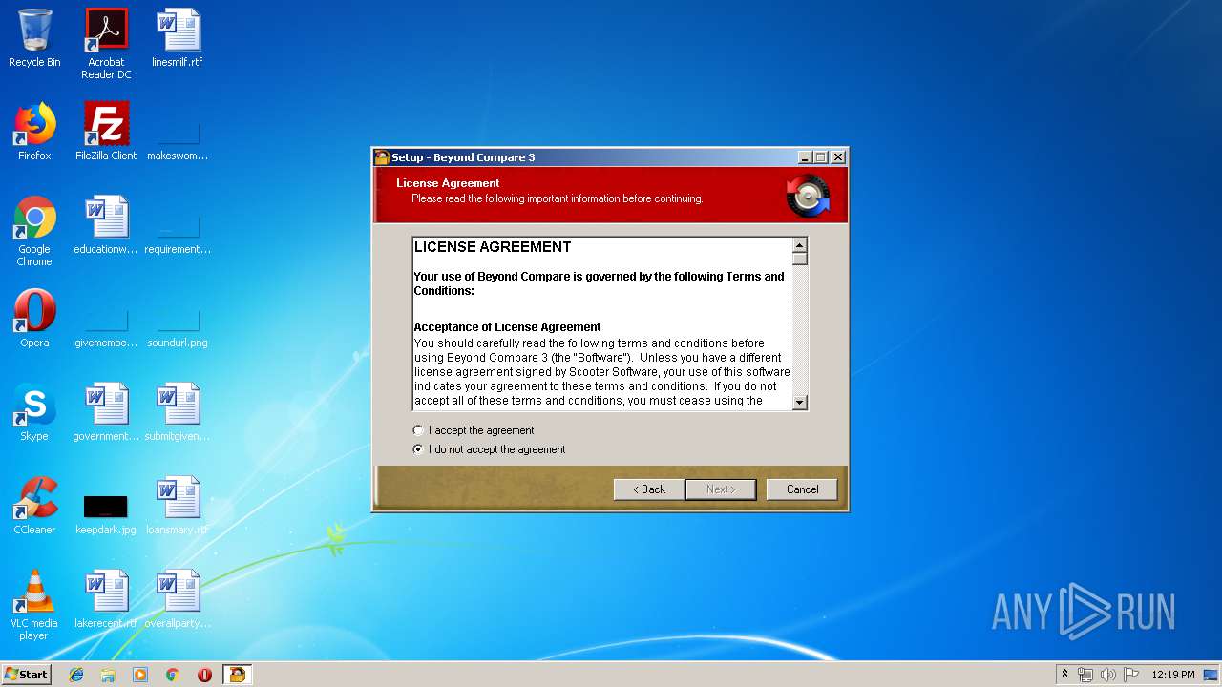Click the Action Center flag icon
This screenshot has width=1222, height=687.
pos(1131,675)
